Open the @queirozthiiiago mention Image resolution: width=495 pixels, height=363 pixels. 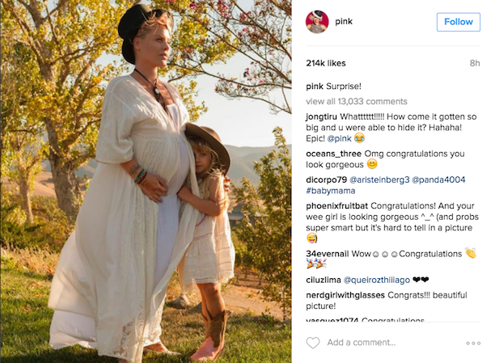pyautogui.click(x=376, y=280)
